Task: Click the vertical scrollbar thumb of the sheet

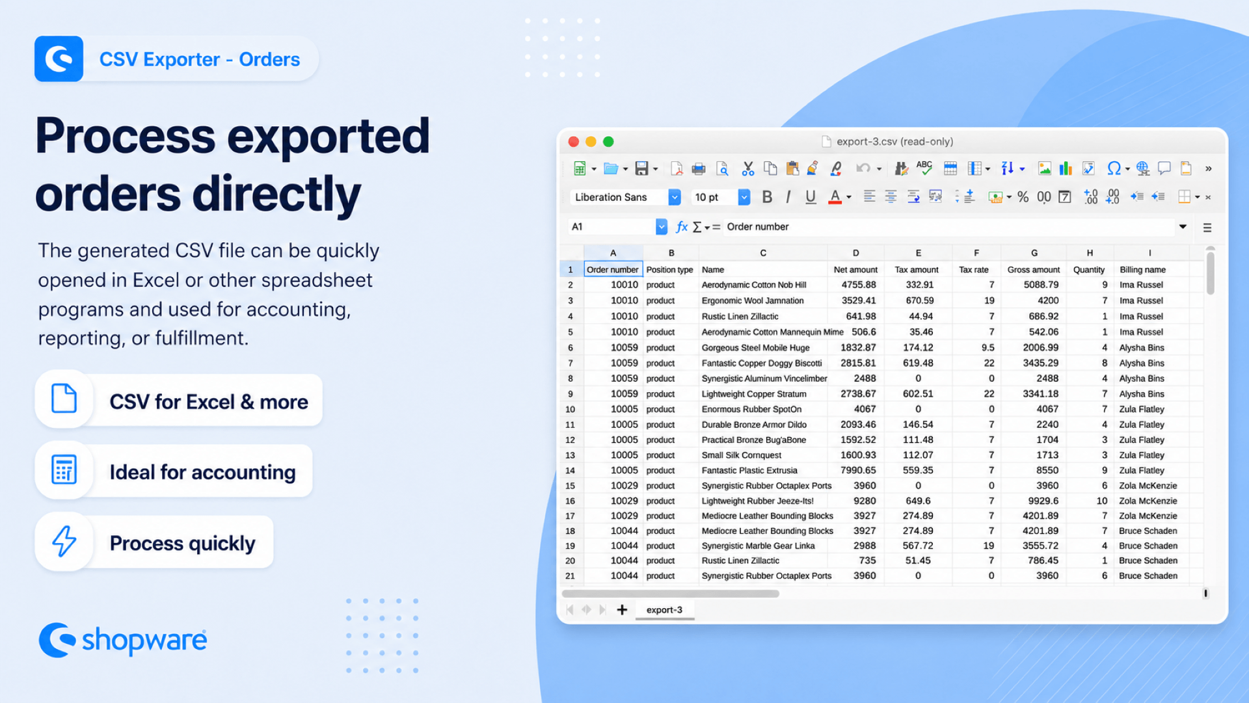Action: coord(1210,273)
